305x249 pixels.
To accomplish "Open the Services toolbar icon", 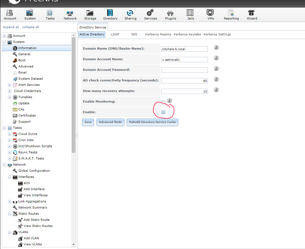I will (x=150, y=15).
